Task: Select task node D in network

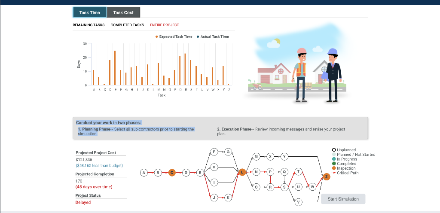Action: pyautogui.click(x=186, y=173)
